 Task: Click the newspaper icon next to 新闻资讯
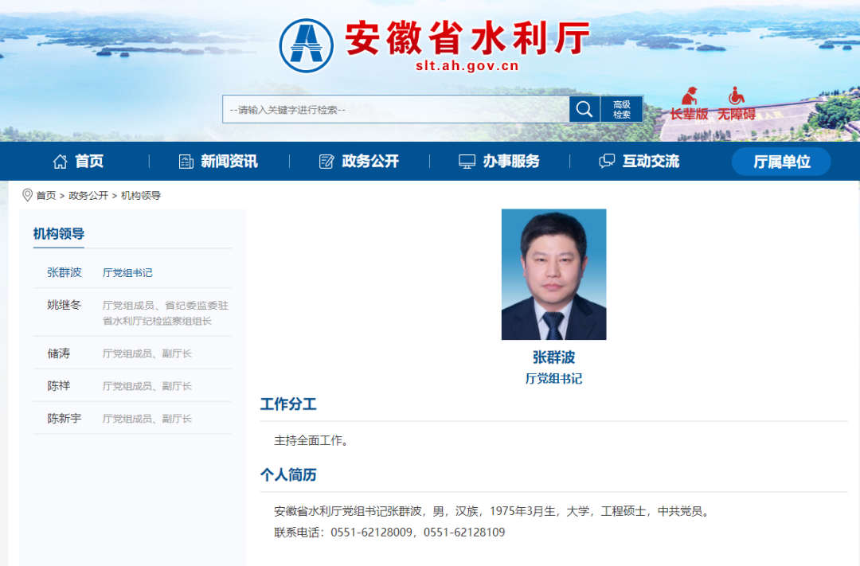(185, 161)
